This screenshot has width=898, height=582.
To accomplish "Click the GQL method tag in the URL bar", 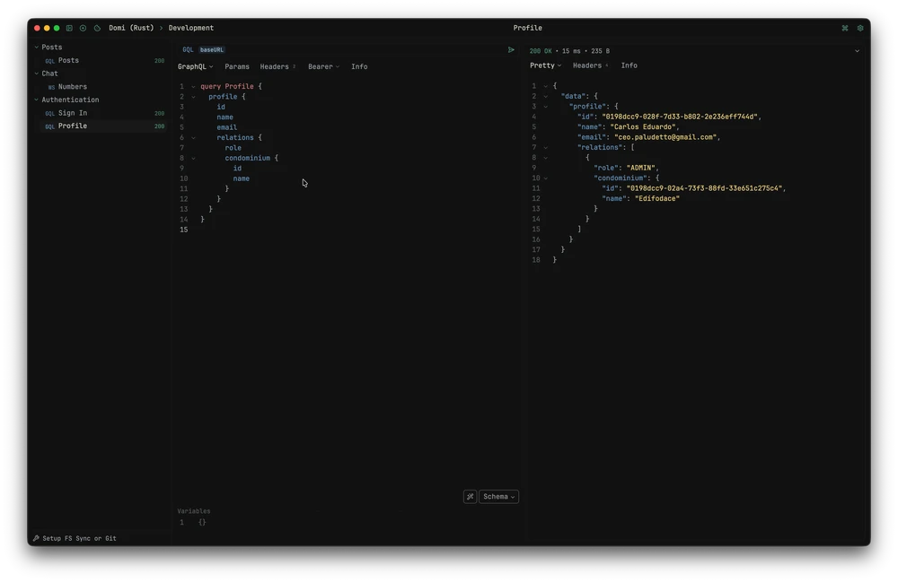I will 188,49.
